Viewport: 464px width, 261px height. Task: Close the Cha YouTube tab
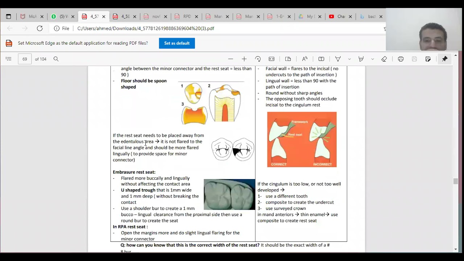click(x=351, y=17)
